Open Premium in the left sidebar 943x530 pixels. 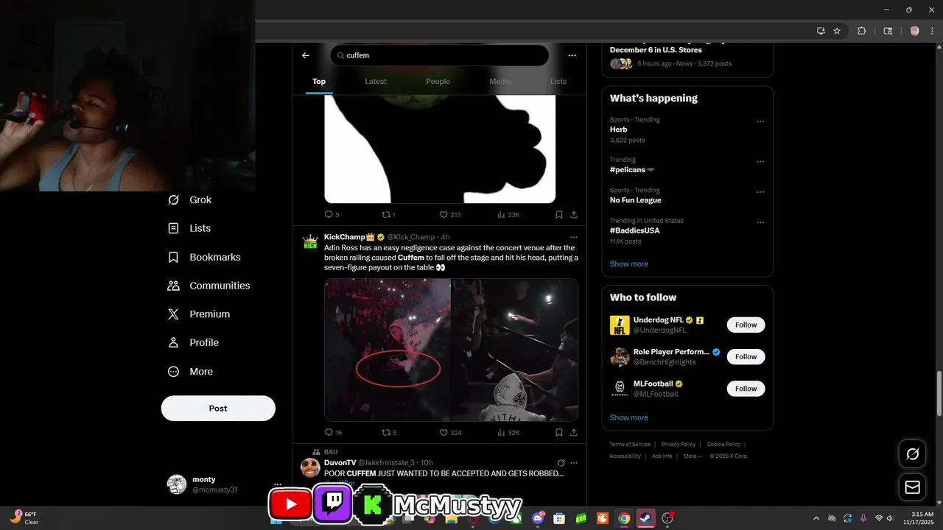point(199,314)
